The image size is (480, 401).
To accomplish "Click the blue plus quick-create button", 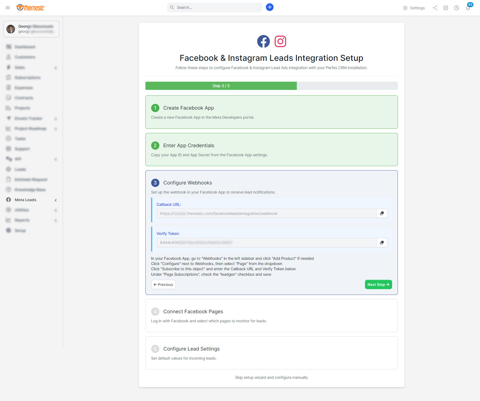I will (x=270, y=7).
